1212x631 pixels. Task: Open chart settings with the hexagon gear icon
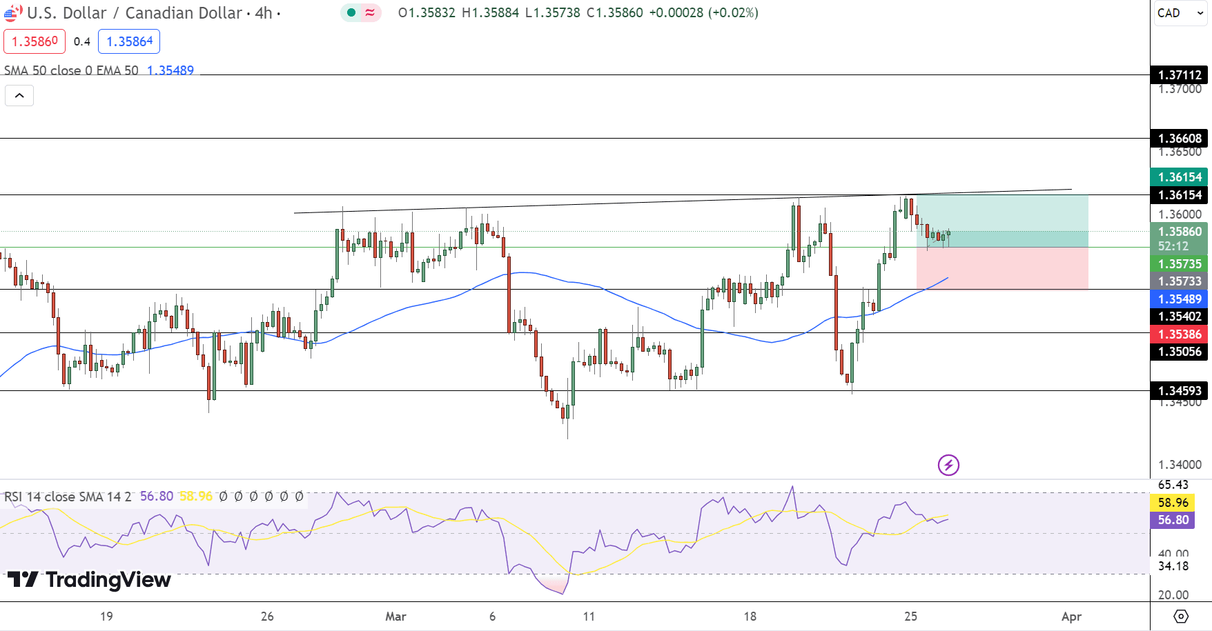tap(1181, 616)
